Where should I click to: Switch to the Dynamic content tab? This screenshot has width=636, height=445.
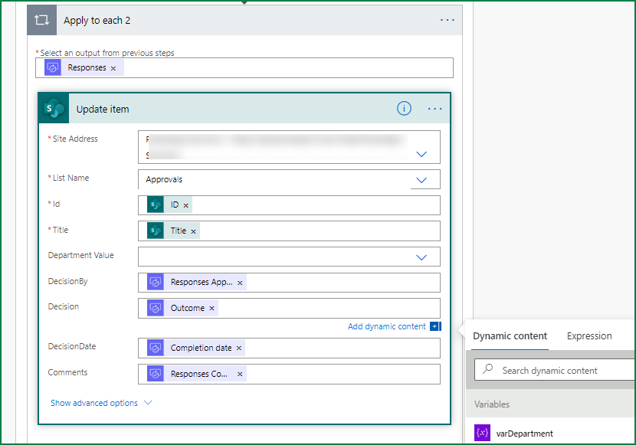510,336
